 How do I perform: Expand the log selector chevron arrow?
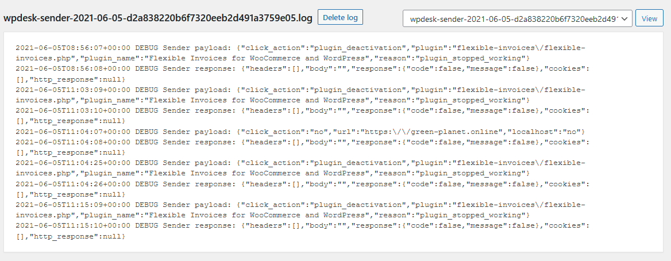pos(624,19)
